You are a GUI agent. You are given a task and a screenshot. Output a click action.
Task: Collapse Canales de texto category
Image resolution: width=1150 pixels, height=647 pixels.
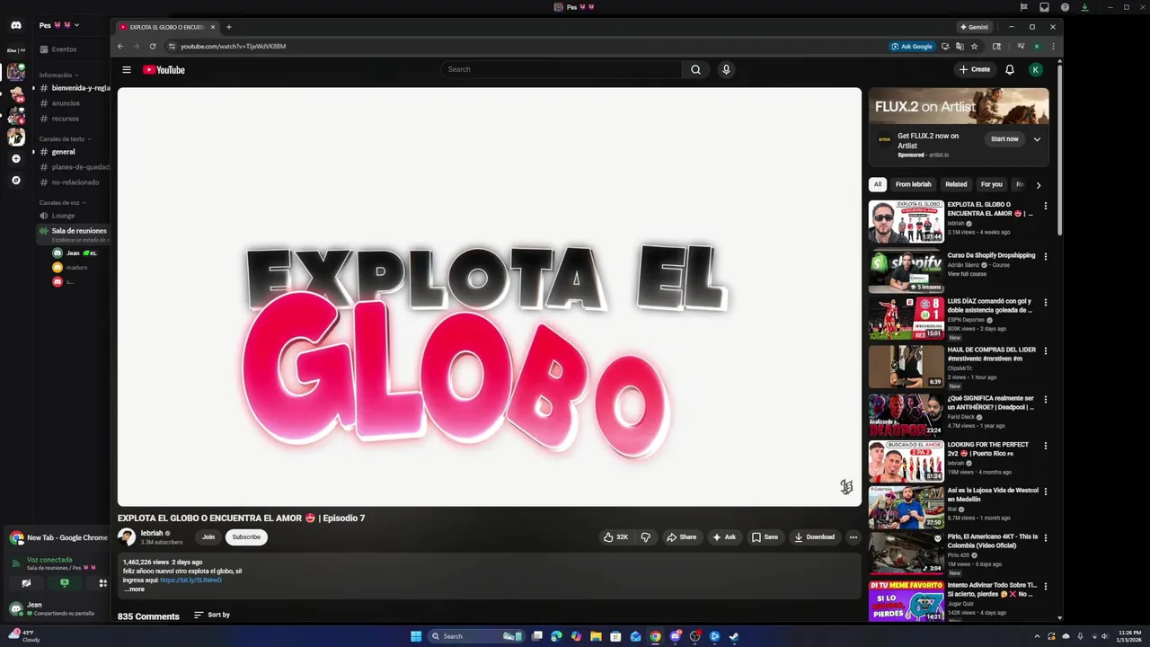(x=65, y=139)
